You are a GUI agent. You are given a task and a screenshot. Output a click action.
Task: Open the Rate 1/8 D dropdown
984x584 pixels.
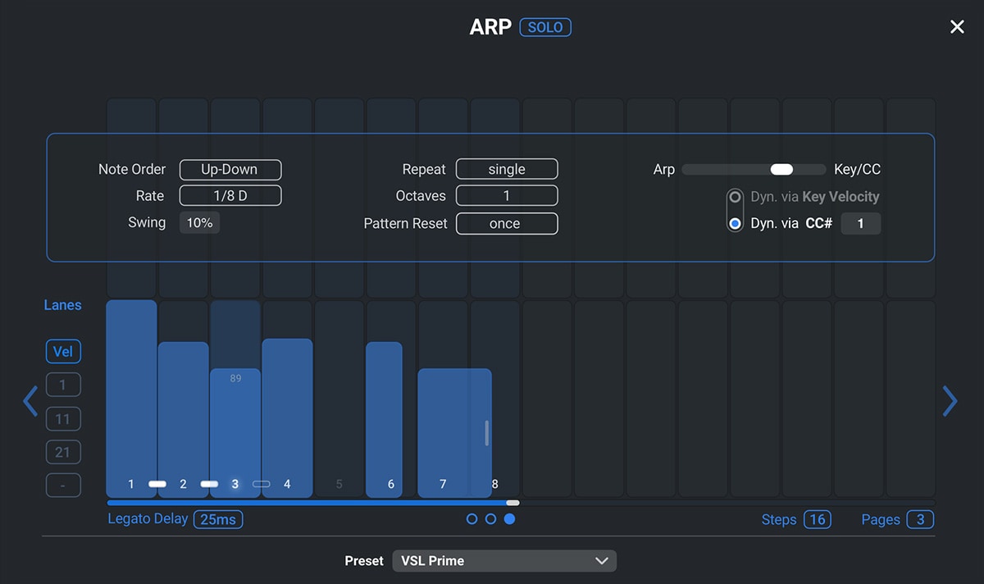pos(230,196)
